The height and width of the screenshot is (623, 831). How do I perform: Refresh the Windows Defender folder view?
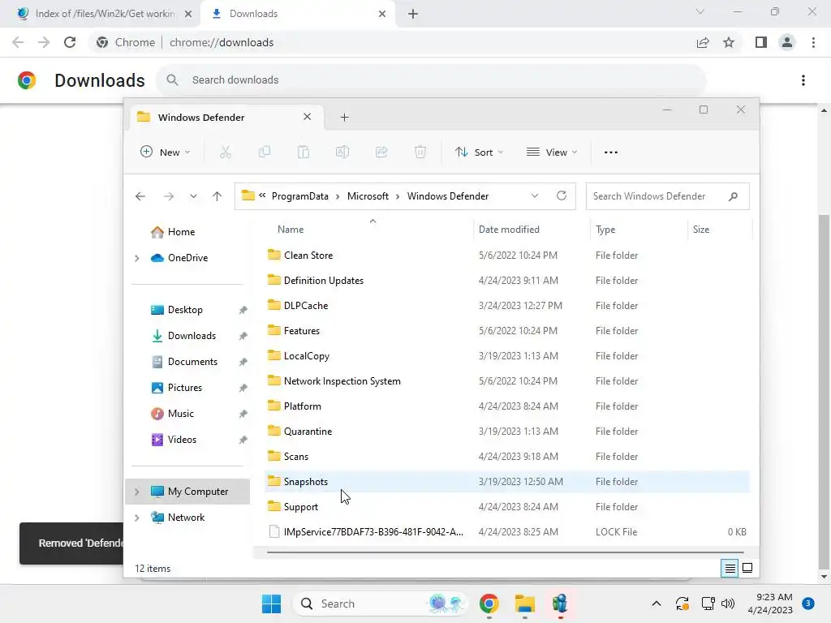(x=562, y=195)
